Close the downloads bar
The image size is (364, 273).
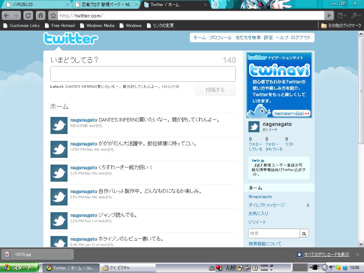358,255
